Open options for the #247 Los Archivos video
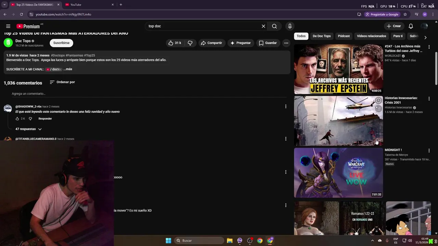The image size is (438, 246). click(x=429, y=46)
